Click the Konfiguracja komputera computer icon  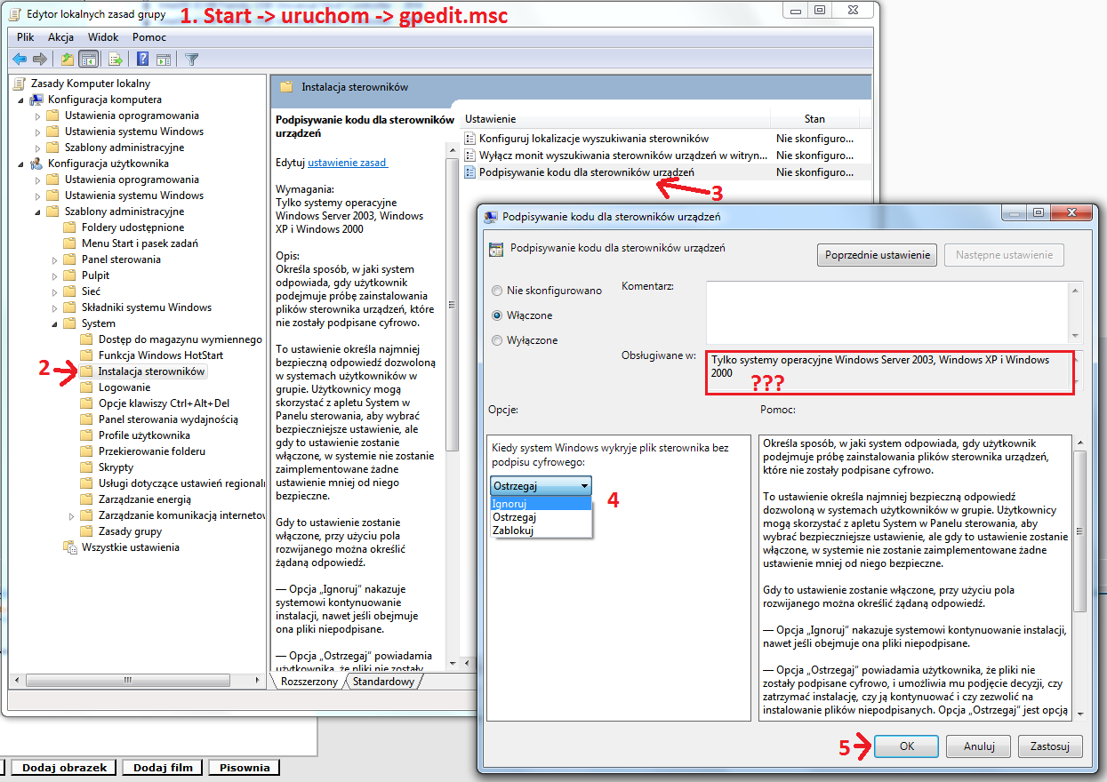36,100
